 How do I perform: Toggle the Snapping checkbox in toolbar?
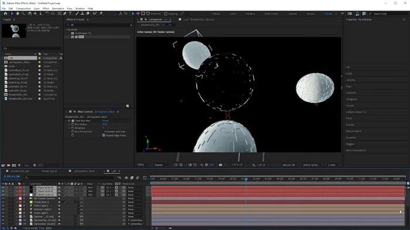click(x=166, y=13)
